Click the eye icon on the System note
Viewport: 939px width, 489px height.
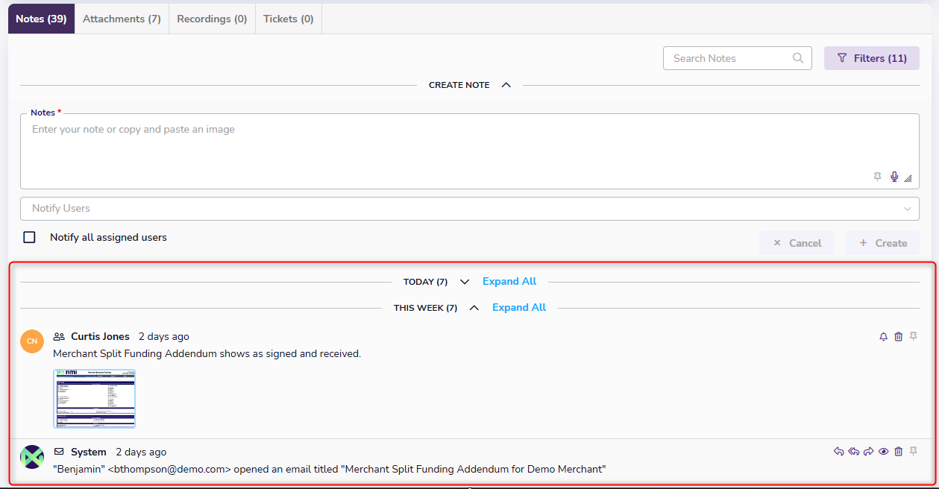[884, 452]
